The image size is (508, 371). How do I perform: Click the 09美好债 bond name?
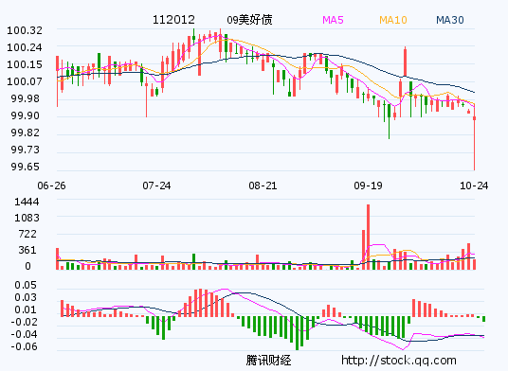tap(249, 20)
